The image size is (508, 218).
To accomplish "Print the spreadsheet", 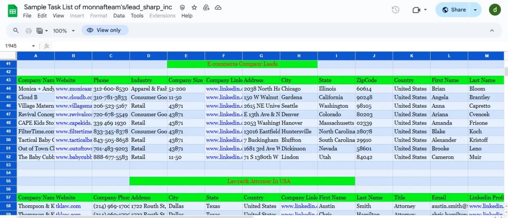I will click(x=29, y=30).
